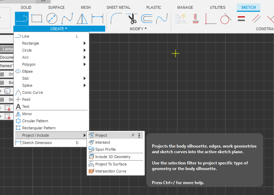The width and height of the screenshot is (274, 195).
Task: Open the SHEET METAL tab
Action: click(x=118, y=7)
